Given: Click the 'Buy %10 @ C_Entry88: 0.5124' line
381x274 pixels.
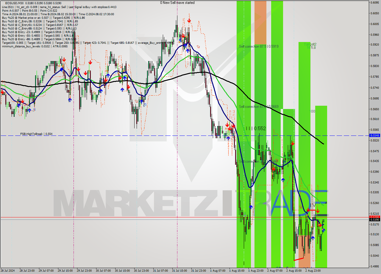Looking at the screenshot, I should [x=39, y=28].
